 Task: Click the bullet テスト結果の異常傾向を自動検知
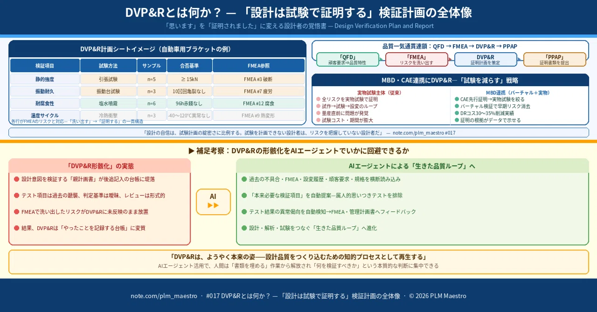click(328, 211)
